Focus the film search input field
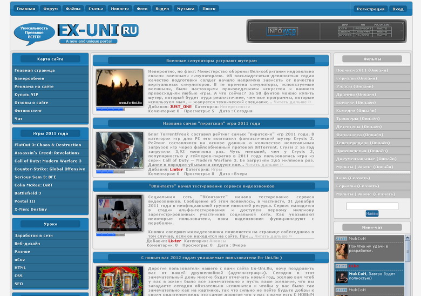 coord(372,206)
